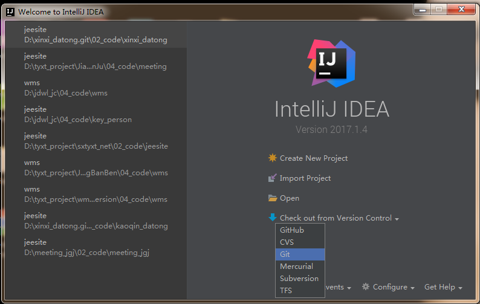Choose Open to browse a project
This screenshot has height=304, width=480.
coord(290,198)
